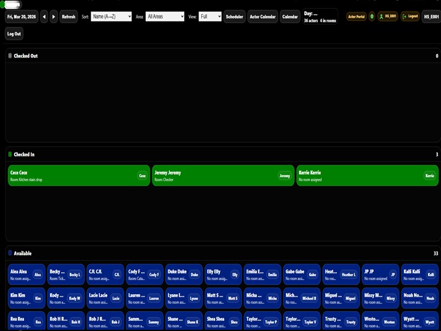The width and height of the screenshot is (441, 331).
Task: Click the Checked In count 3
Action: coord(437,154)
